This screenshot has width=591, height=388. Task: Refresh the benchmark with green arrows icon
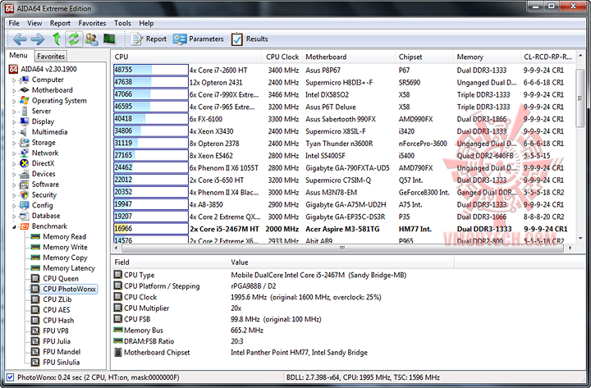pyautogui.click(x=74, y=39)
